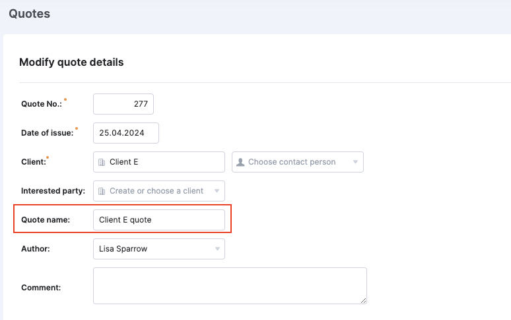Open the Interested party dropdown arrow

[x=217, y=191]
